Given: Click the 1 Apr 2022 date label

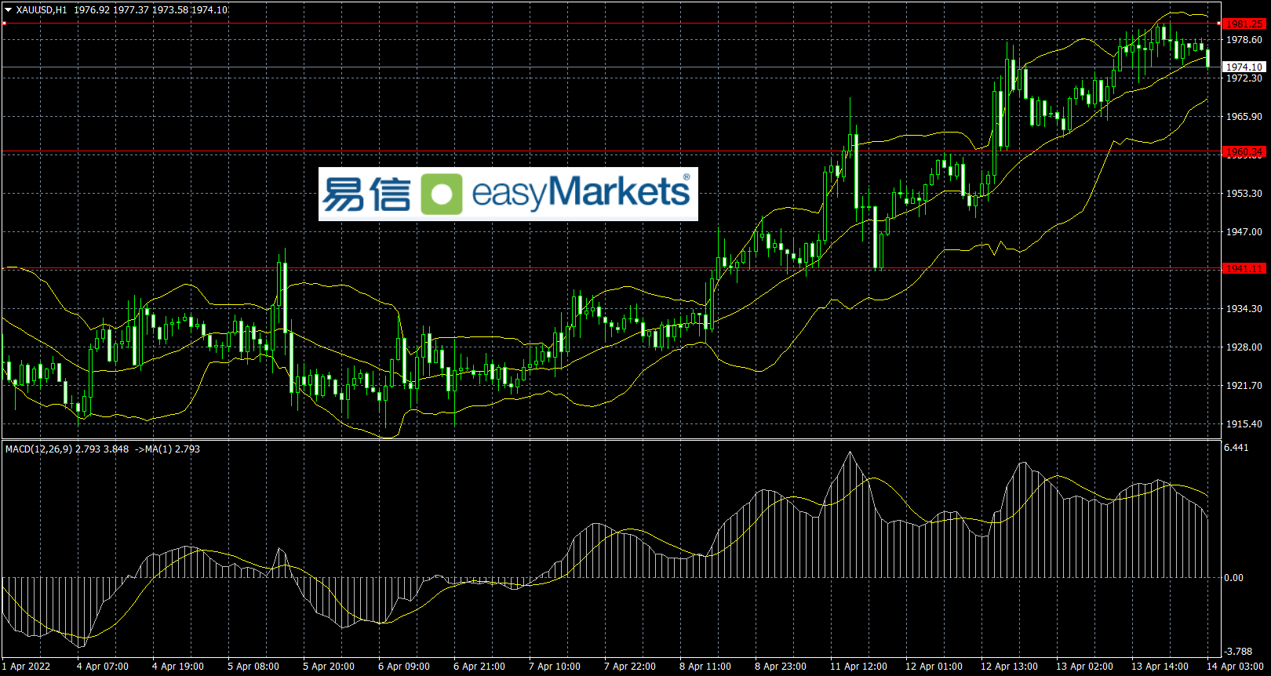Looking at the screenshot, I should click(x=26, y=667).
